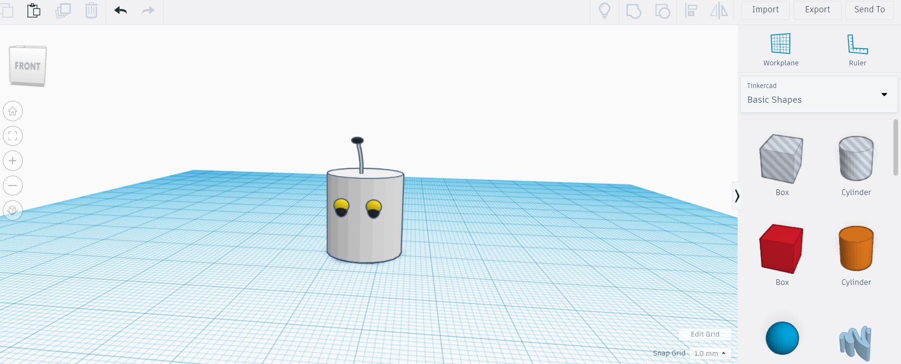The height and width of the screenshot is (364, 901).
Task: Reset to Home view
Action: (x=13, y=111)
